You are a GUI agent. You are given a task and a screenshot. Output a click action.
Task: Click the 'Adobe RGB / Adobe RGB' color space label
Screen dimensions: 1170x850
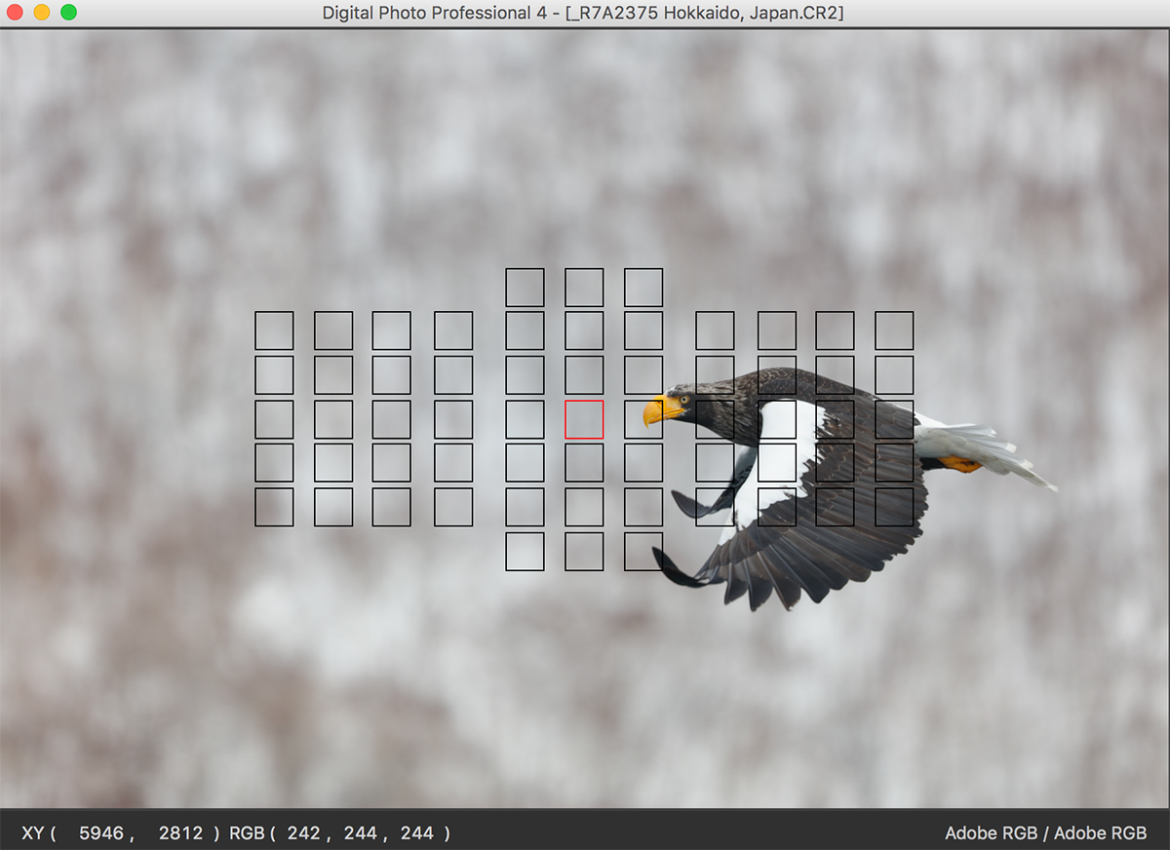[1046, 833]
